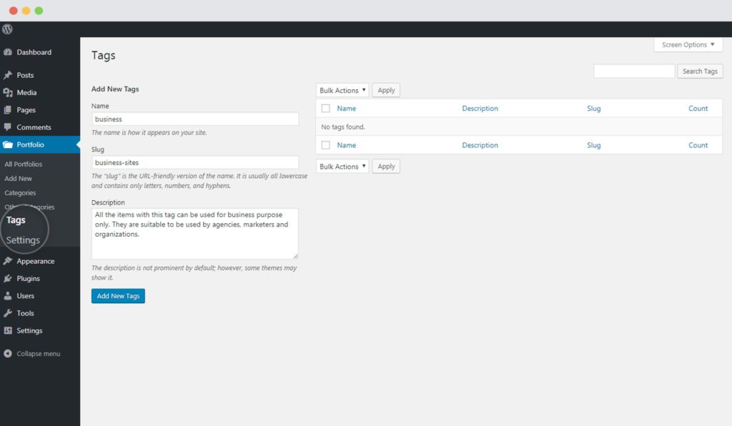
Task: Click the search tags input box
Action: [x=634, y=71]
